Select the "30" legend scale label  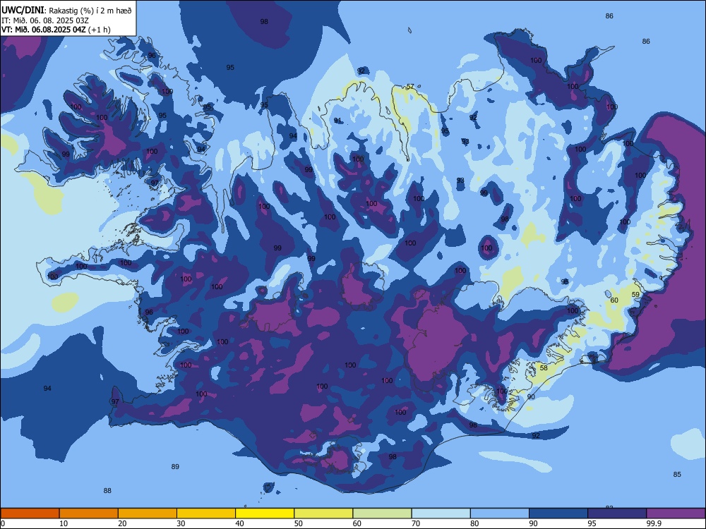(x=181, y=523)
